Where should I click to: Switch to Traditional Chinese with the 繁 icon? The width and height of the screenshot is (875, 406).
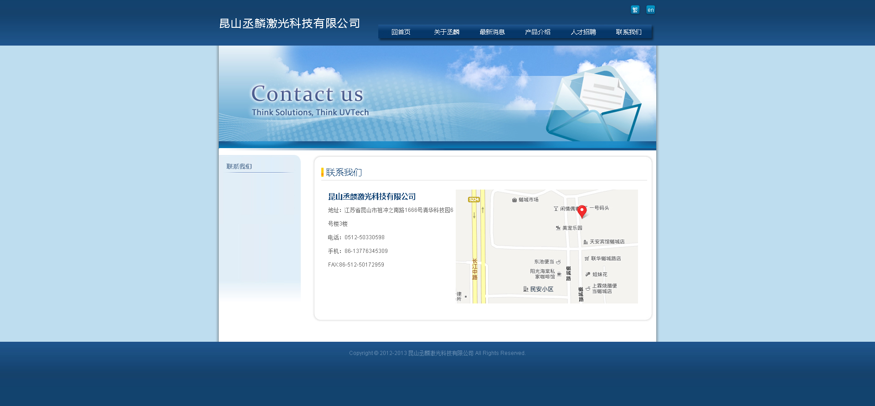point(635,10)
